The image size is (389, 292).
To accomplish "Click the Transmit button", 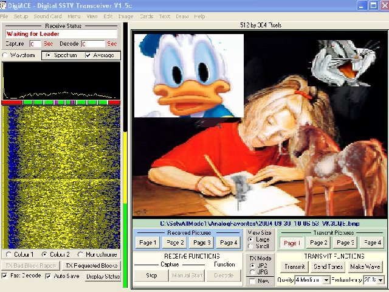I will (294, 267).
